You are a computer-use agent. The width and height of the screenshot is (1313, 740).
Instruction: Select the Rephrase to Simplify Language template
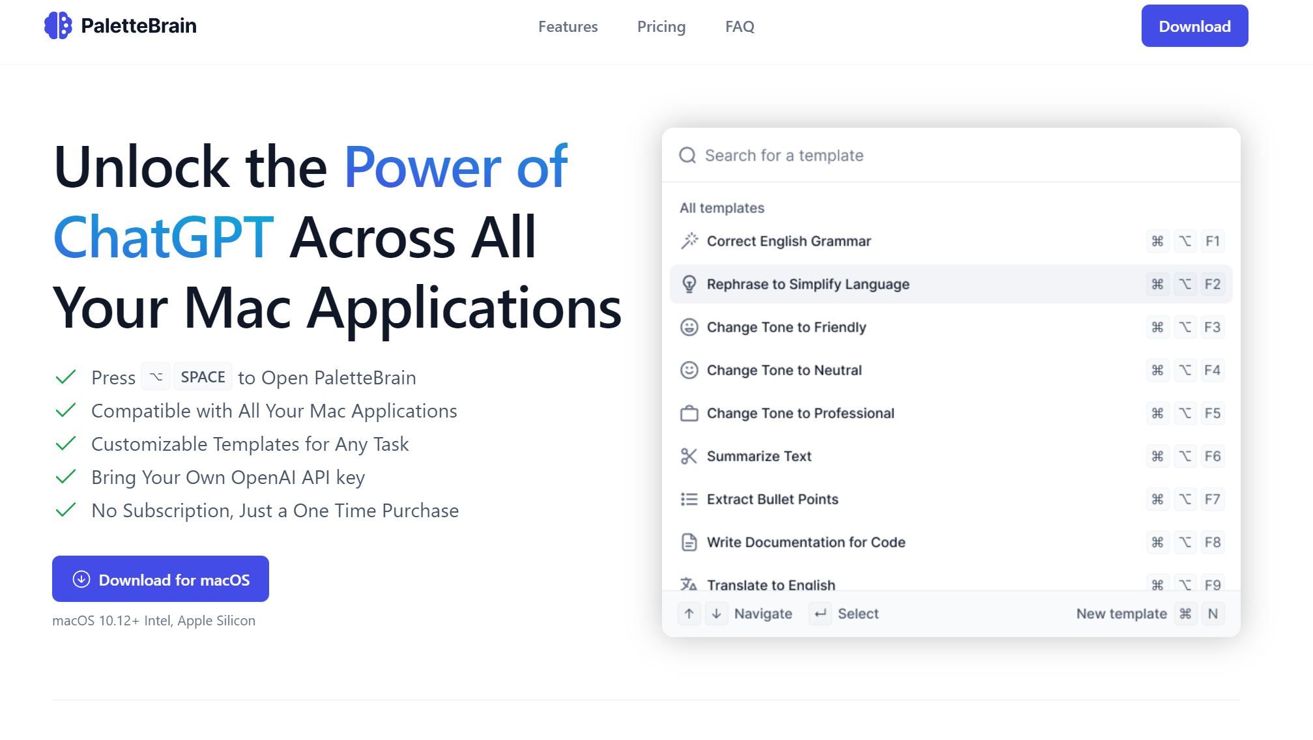[951, 284]
